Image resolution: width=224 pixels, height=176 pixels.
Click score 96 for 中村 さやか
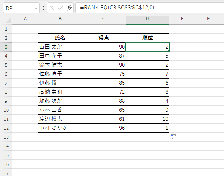(104, 128)
